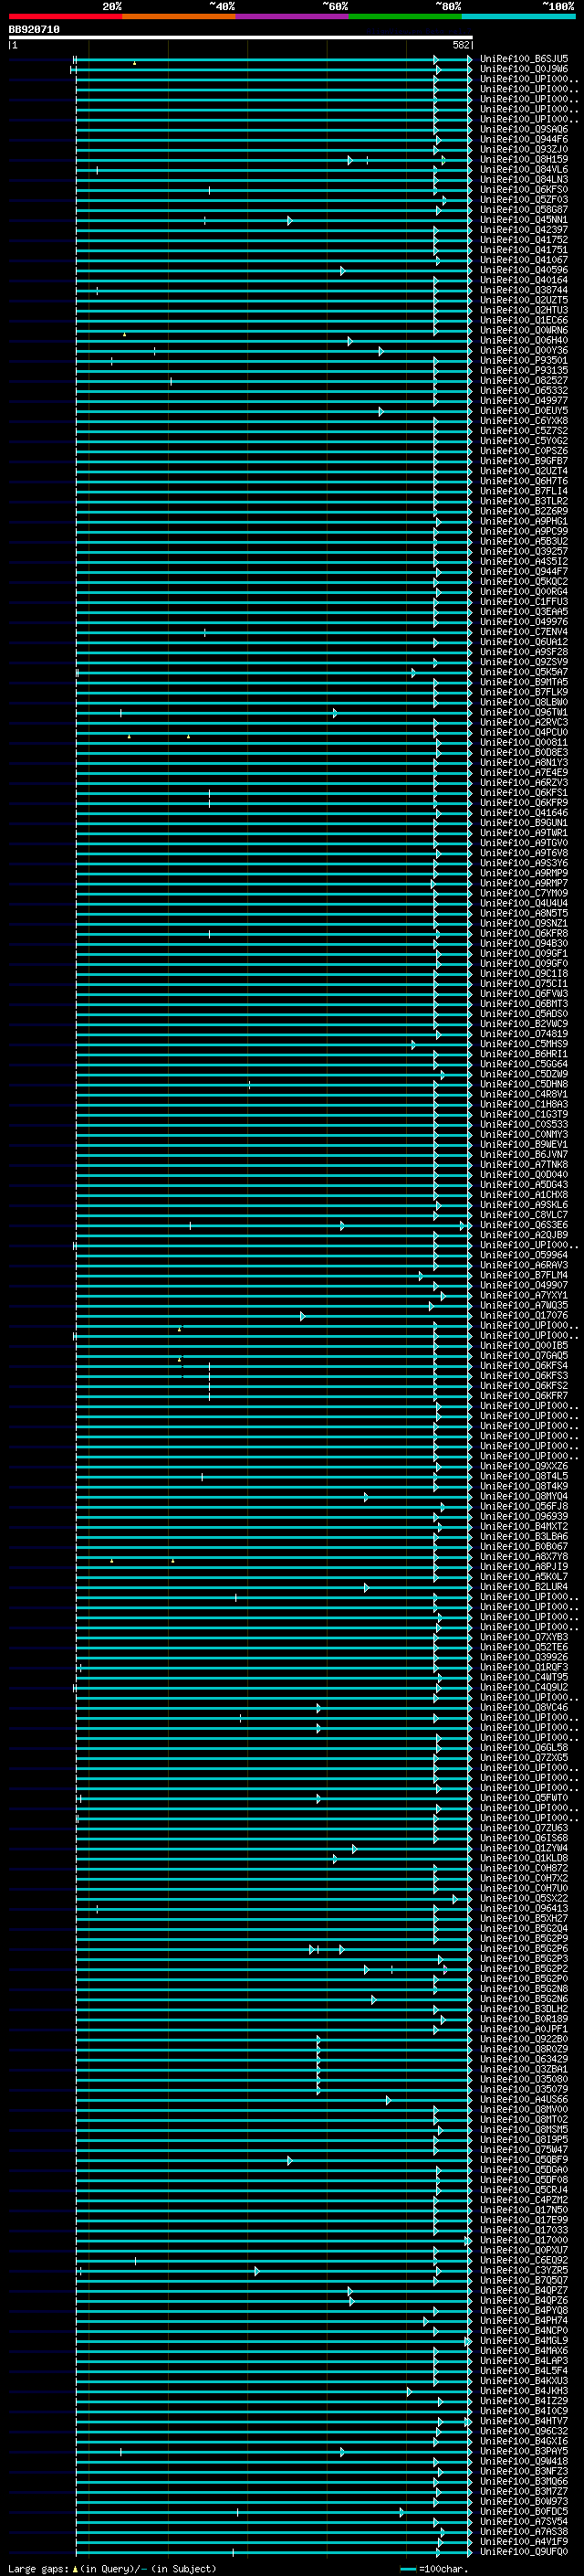
Task: Select hit label UniRef100_Q56FJ8
Action: pos(524,1506)
